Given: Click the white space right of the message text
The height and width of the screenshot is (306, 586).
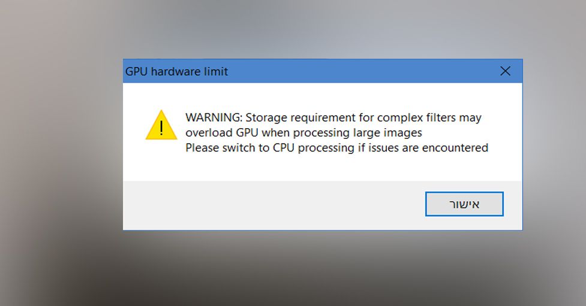Looking at the screenshot, I should (x=504, y=133).
